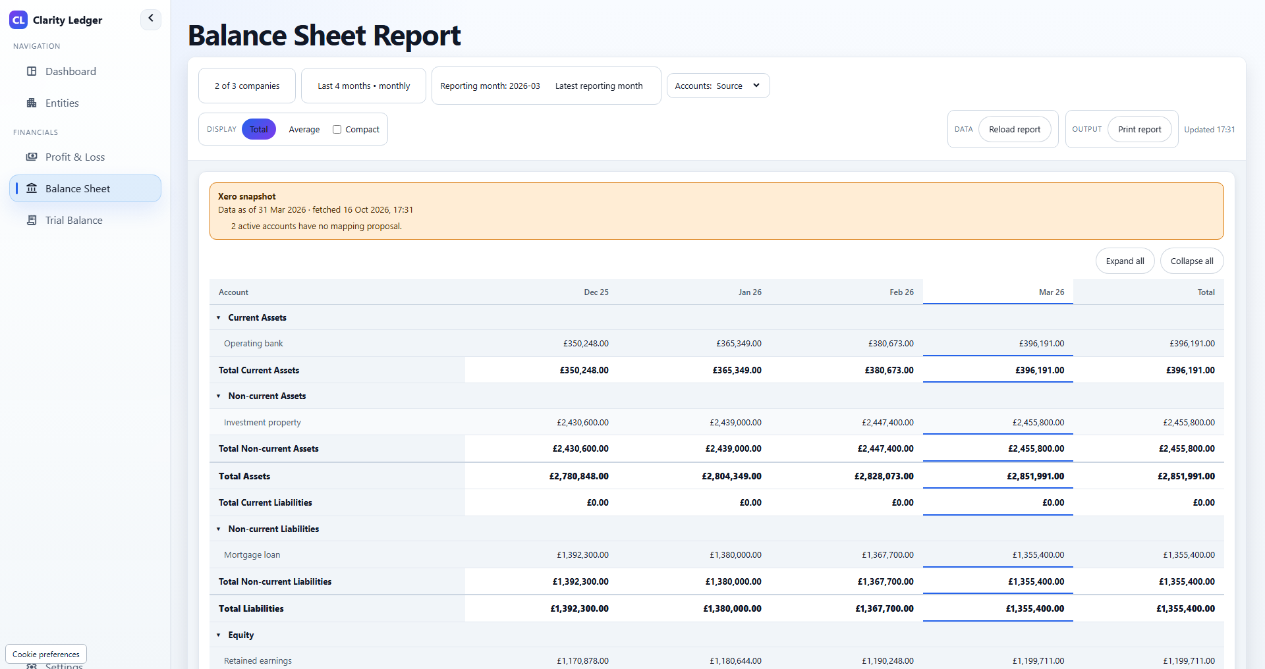1265x669 pixels.
Task: Click the Xero snapshot notice heading
Action: (247, 196)
